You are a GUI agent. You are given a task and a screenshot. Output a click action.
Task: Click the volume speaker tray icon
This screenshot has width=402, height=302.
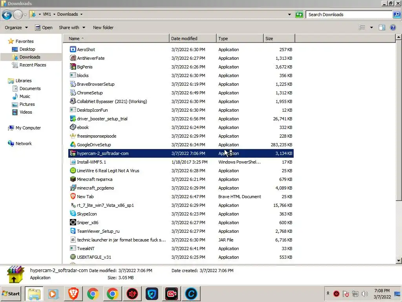pyautogui.click(x=364, y=293)
